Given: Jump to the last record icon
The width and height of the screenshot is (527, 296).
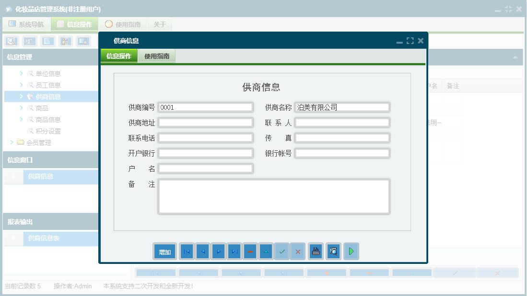Looking at the screenshot, I should [x=234, y=251].
